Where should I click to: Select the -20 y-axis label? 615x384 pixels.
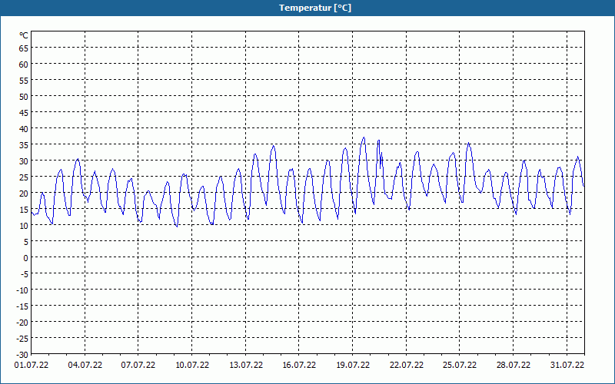pos(22,322)
